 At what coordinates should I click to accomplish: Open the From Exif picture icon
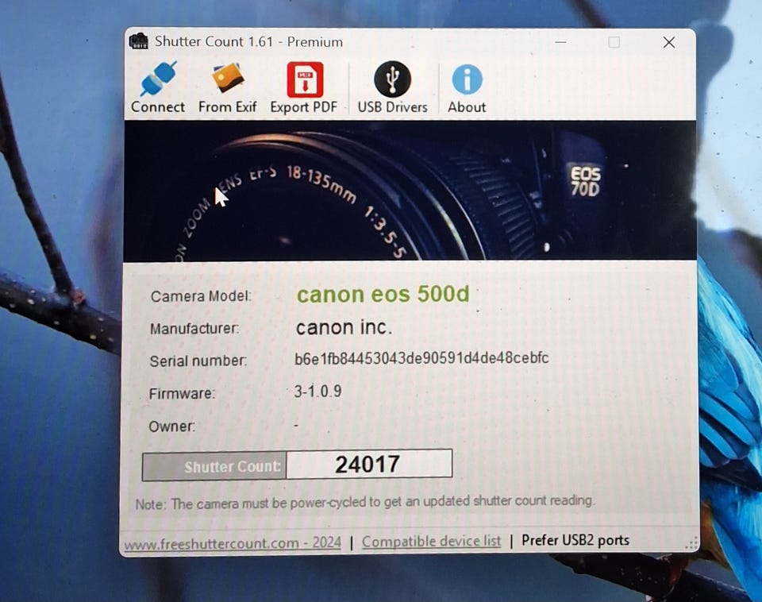tap(228, 79)
